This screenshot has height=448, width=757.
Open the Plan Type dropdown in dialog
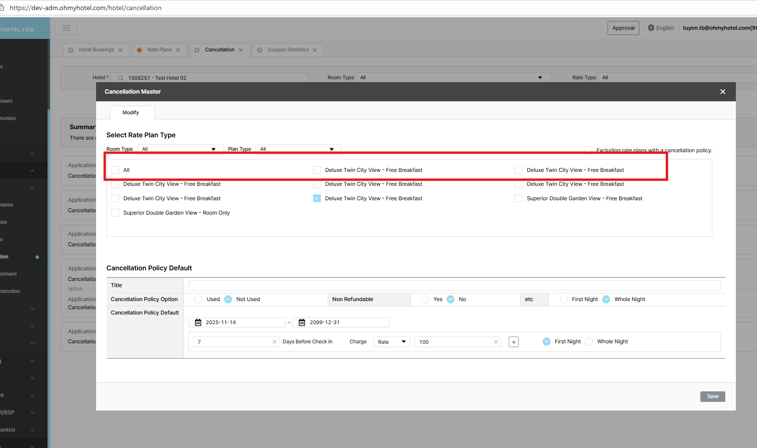[x=298, y=149]
